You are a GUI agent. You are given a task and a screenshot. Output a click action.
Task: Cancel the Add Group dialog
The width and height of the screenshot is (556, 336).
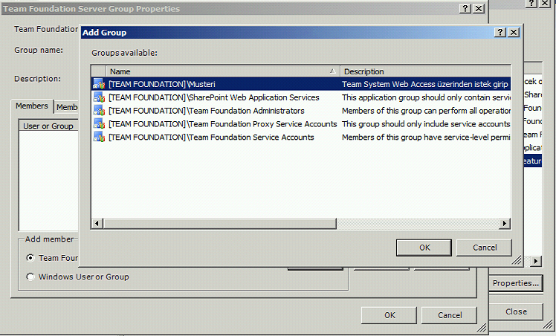(x=485, y=248)
